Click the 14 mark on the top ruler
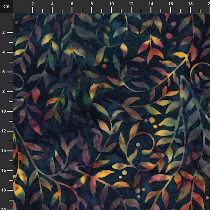 pyautogui.click(x=150, y=3)
